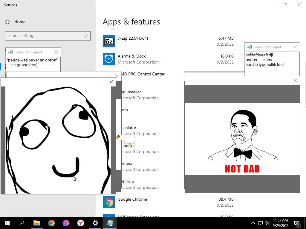Close the Settings window
The height and width of the screenshot is (229, 306).
pos(299,5)
